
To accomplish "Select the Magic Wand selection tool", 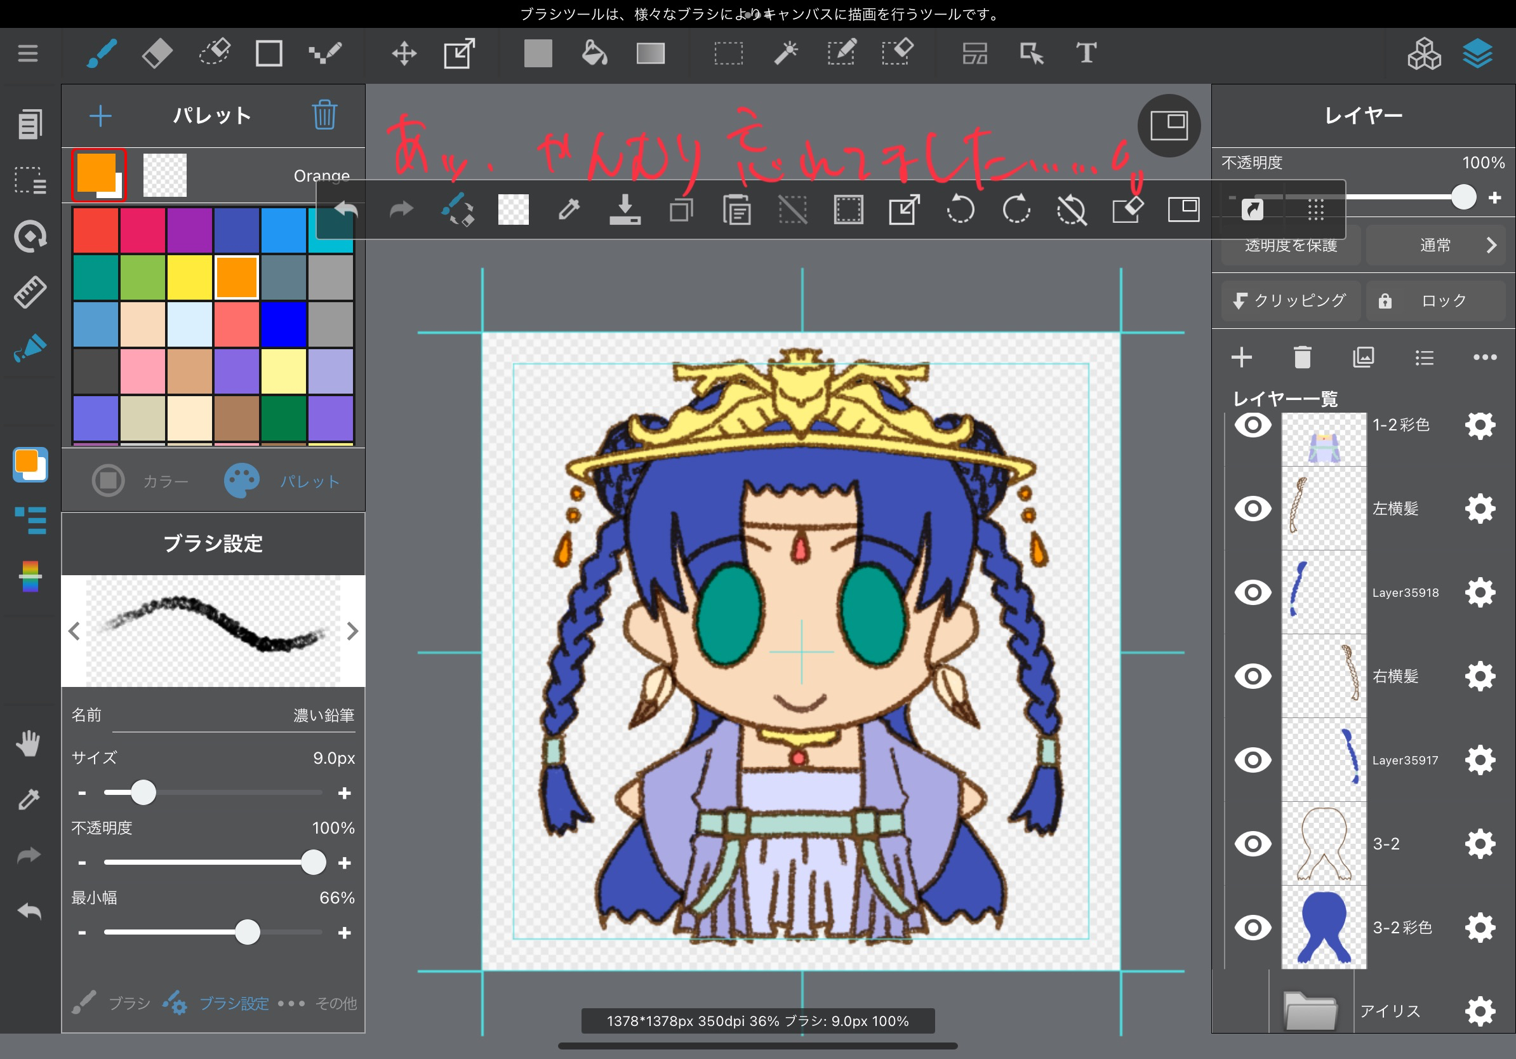I will pos(786,53).
